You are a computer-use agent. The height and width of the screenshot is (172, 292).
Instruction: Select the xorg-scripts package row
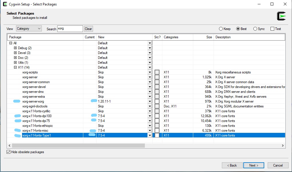coord(146,72)
